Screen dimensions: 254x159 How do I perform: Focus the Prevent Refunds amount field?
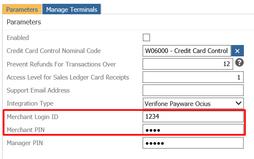[x=188, y=64]
